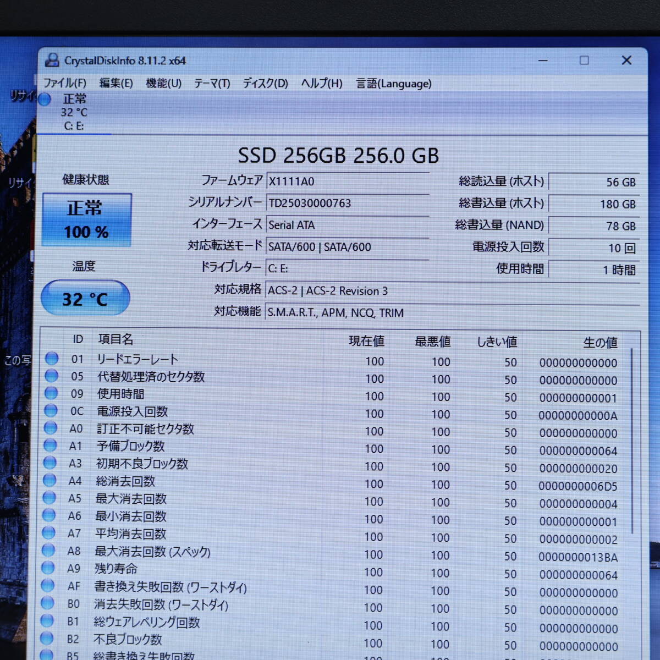Image resolution: width=660 pixels, height=660 pixels.
Task: Click the CrystalDiskInfo app icon in title bar
Action: [52, 60]
